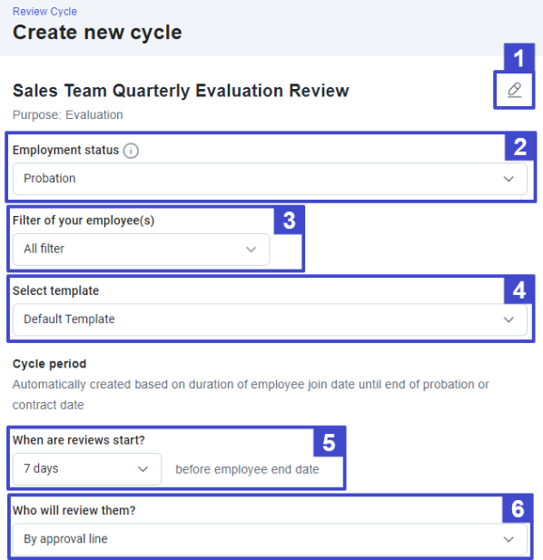
Task: Go to the Review Cycle breadcrumb link
Action: coord(44,12)
